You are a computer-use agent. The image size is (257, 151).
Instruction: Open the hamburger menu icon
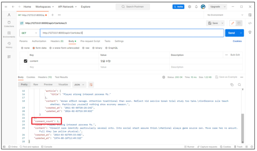click(x=6, y=7)
